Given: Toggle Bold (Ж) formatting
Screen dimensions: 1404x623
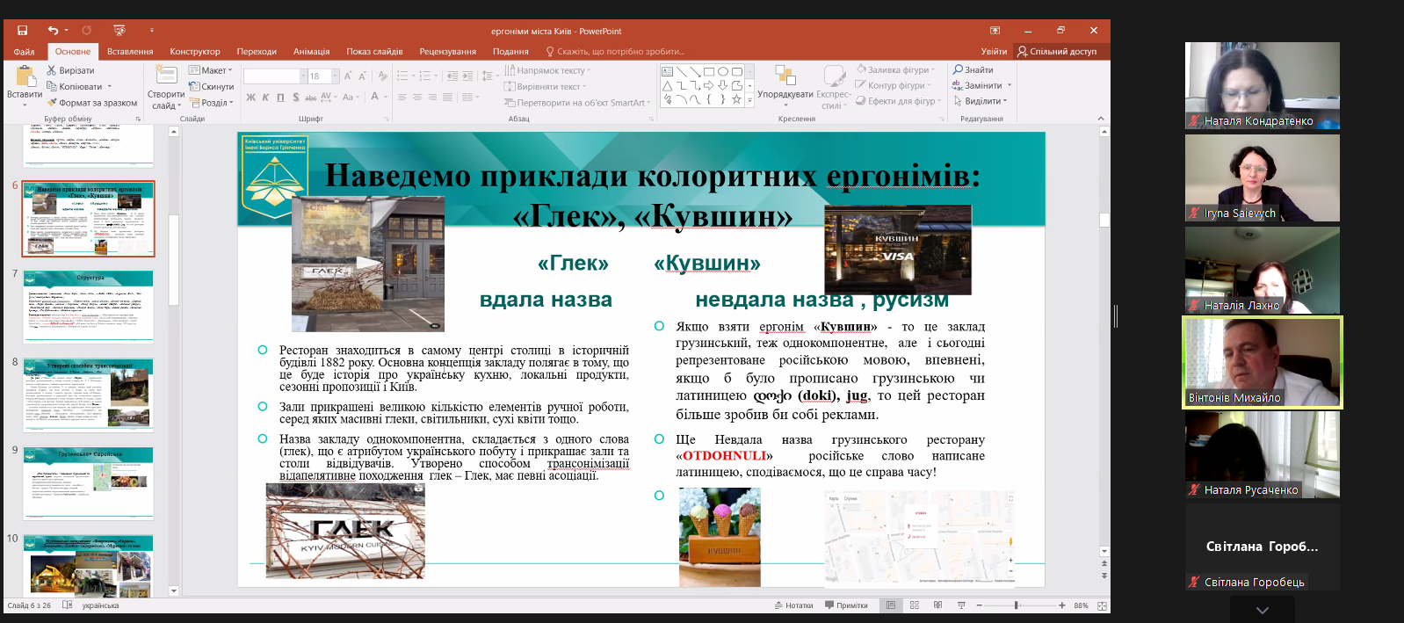Looking at the screenshot, I should coord(250,98).
